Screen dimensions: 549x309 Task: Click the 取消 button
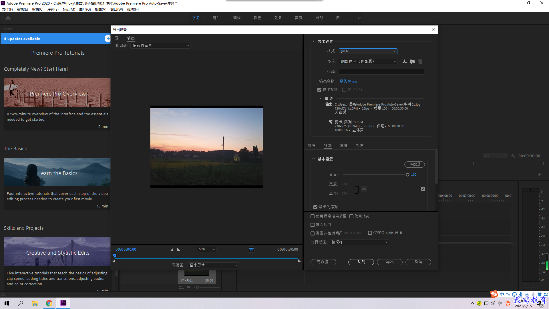tap(418, 262)
